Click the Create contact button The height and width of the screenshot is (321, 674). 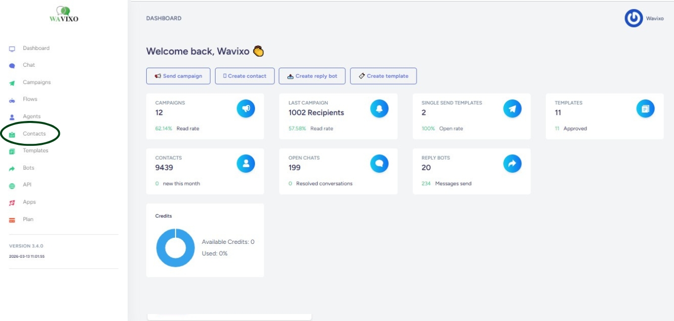pyautogui.click(x=244, y=76)
